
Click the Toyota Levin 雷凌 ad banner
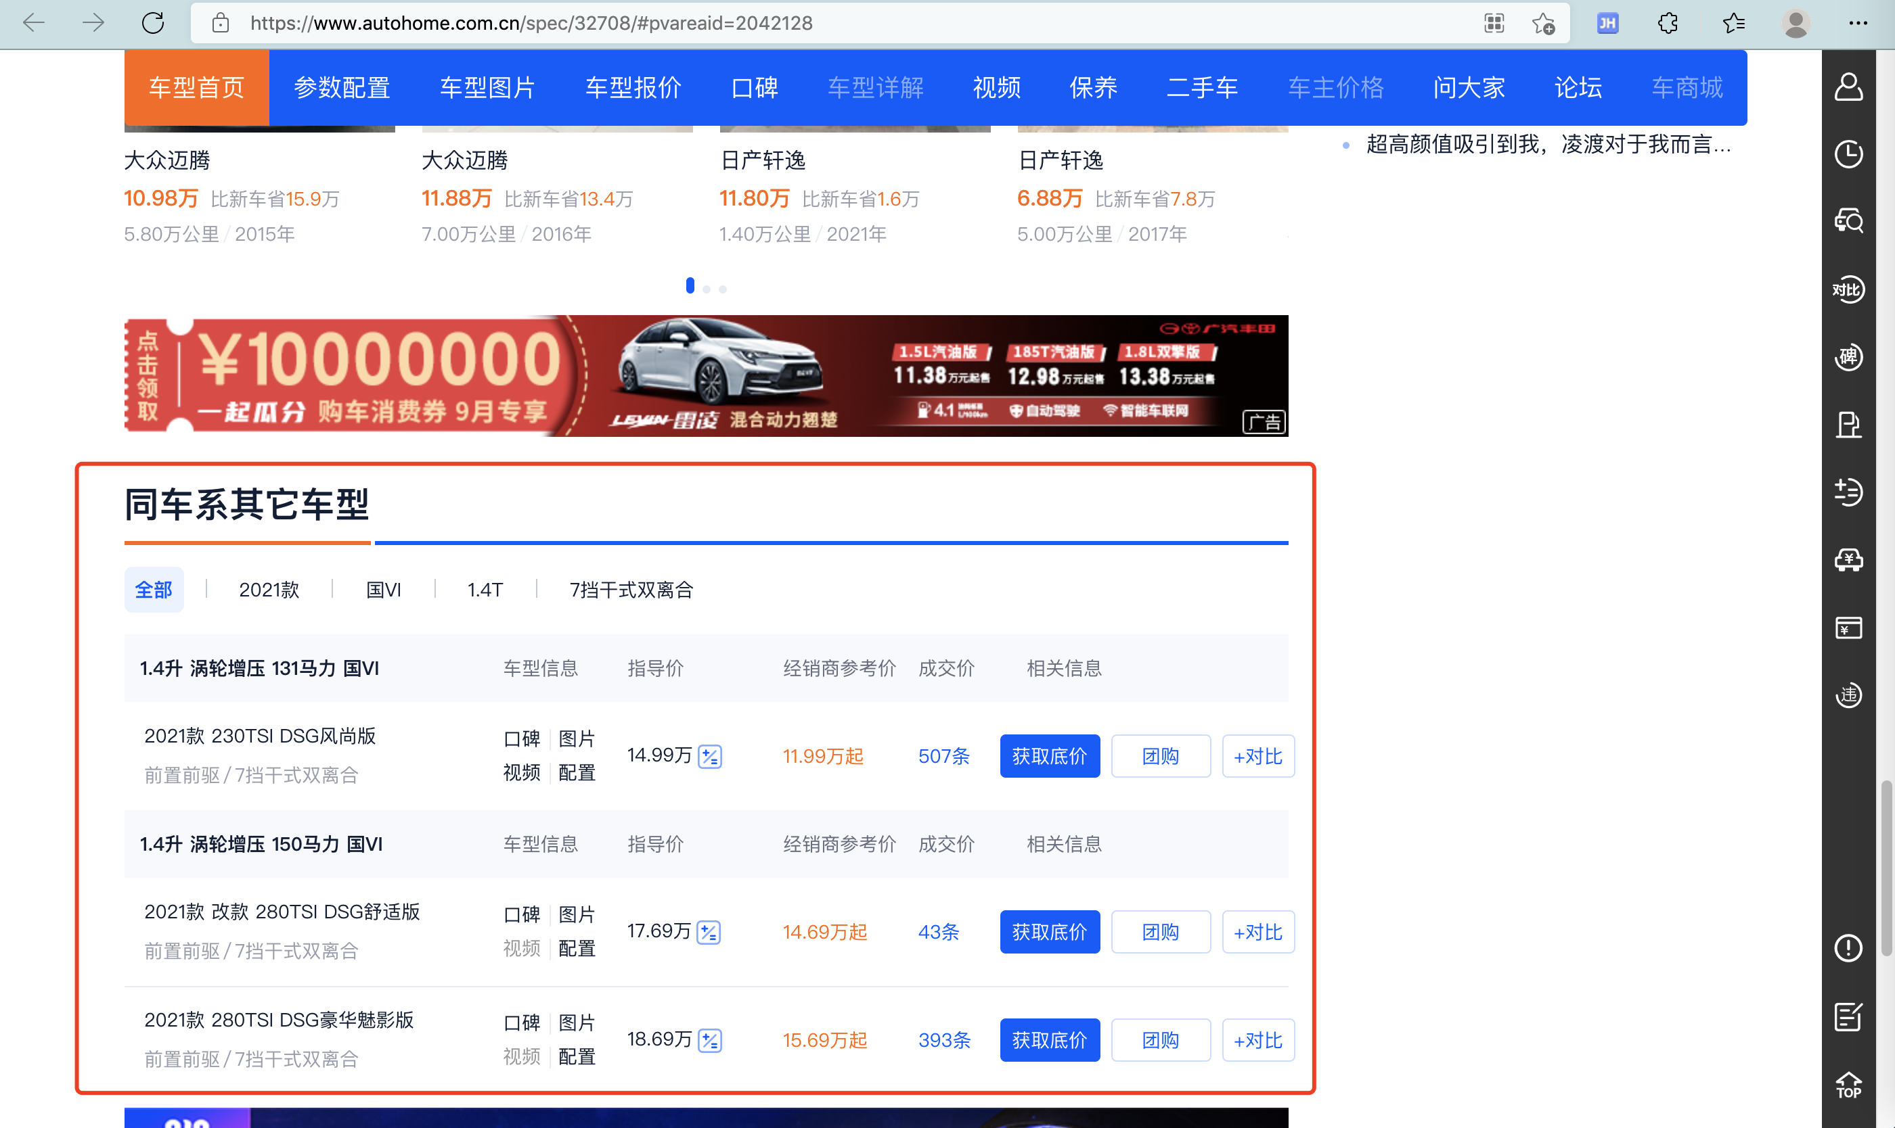pos(707,375)
